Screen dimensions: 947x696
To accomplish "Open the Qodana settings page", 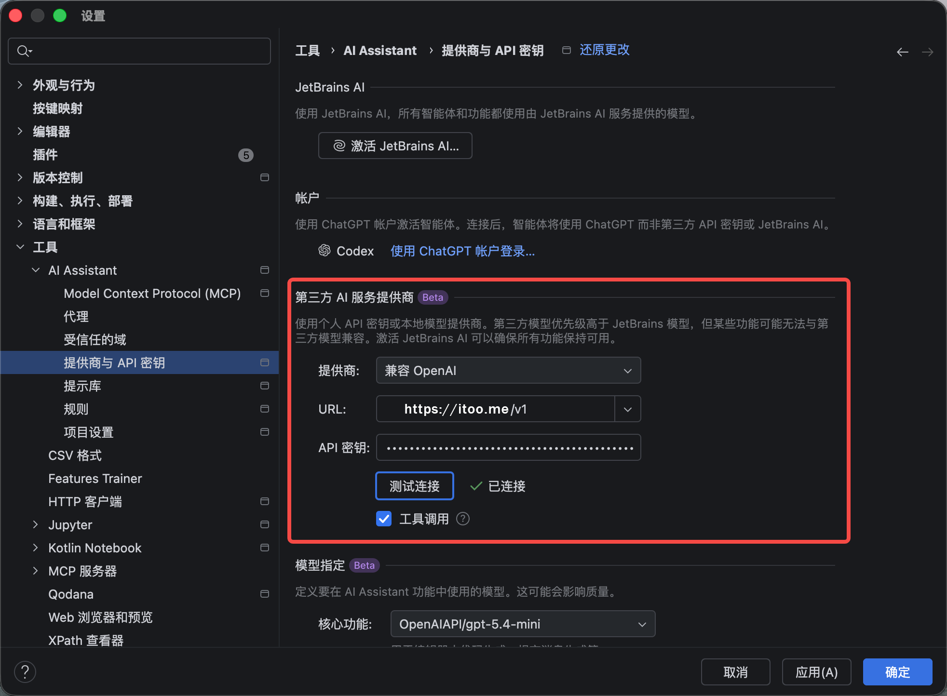I will pos(71,594).
